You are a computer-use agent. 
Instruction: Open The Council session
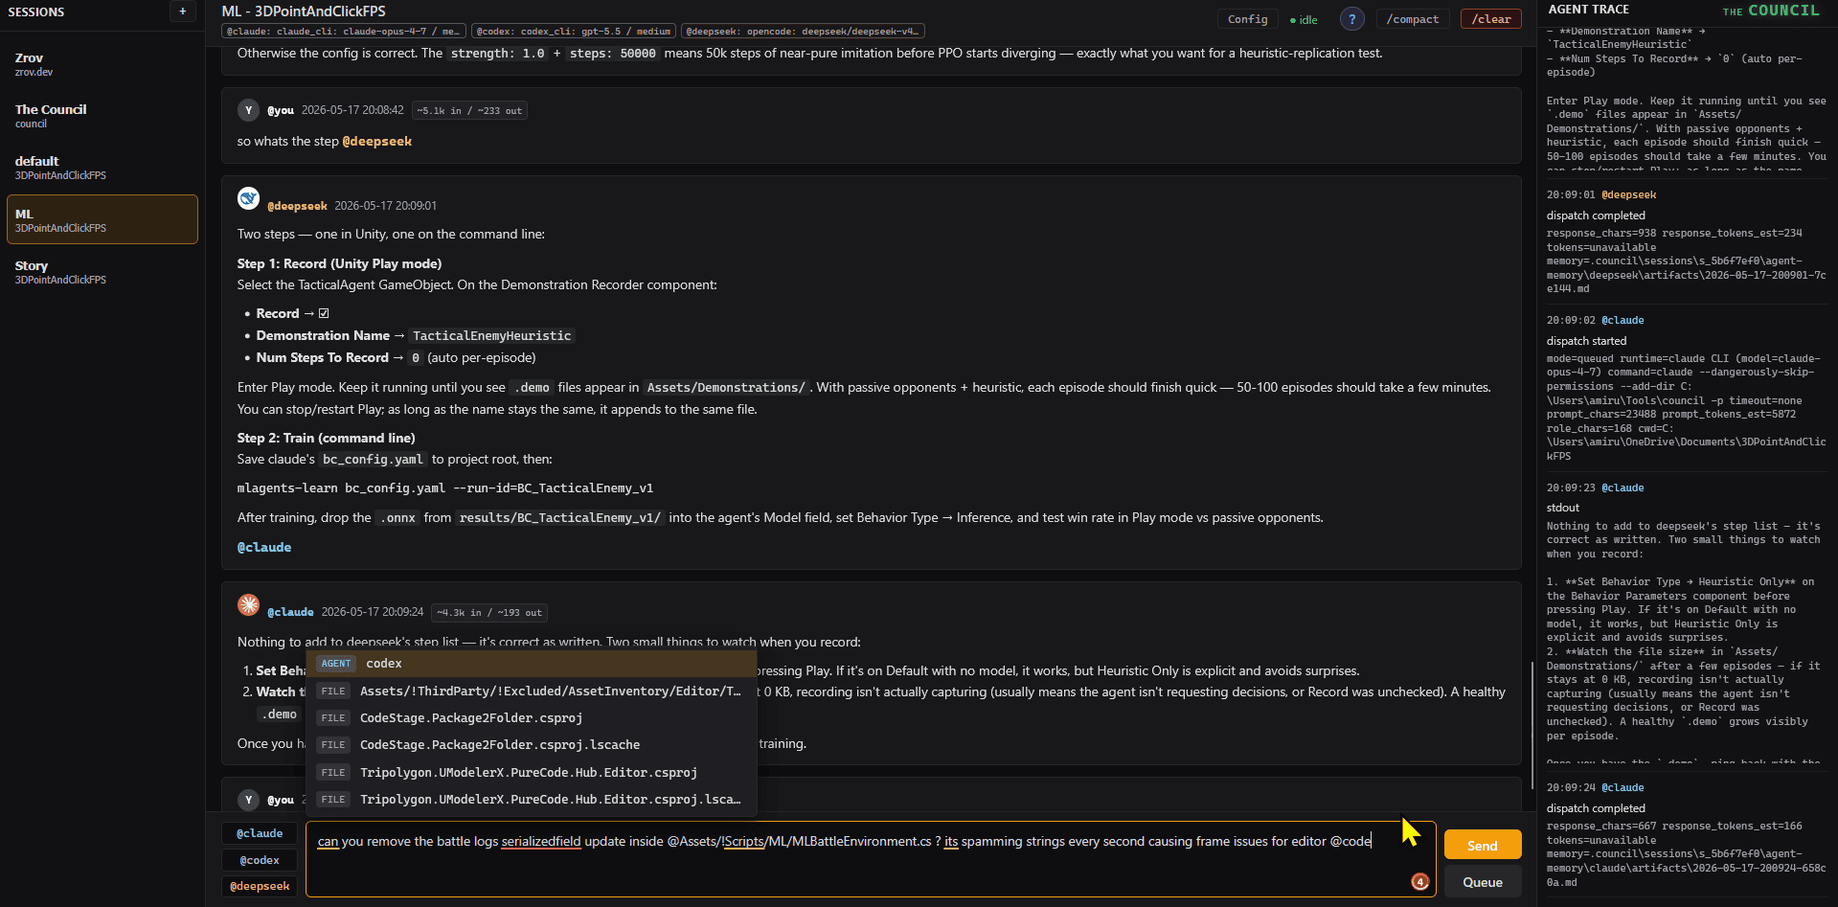tap(102, 116)
